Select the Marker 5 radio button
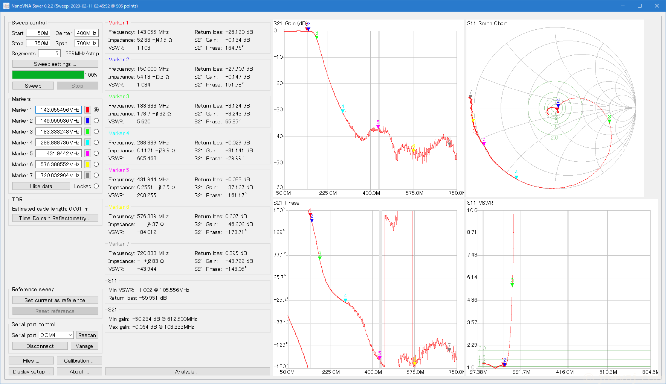The height and width of the screenshot is (384, 666). click(96, 153)
